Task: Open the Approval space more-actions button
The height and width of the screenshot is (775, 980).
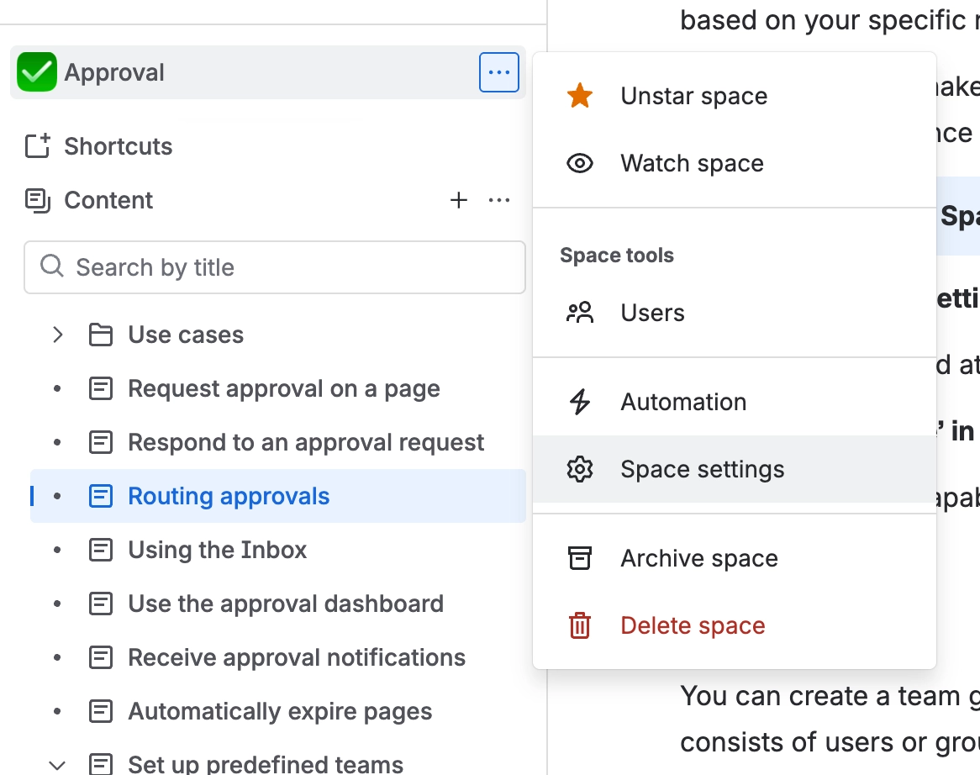Action: [498, 72]
